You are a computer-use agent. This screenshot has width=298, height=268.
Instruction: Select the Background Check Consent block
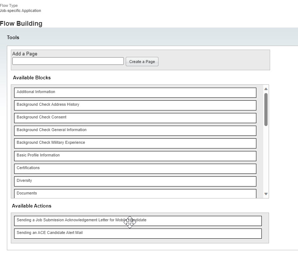pos(135,118)
